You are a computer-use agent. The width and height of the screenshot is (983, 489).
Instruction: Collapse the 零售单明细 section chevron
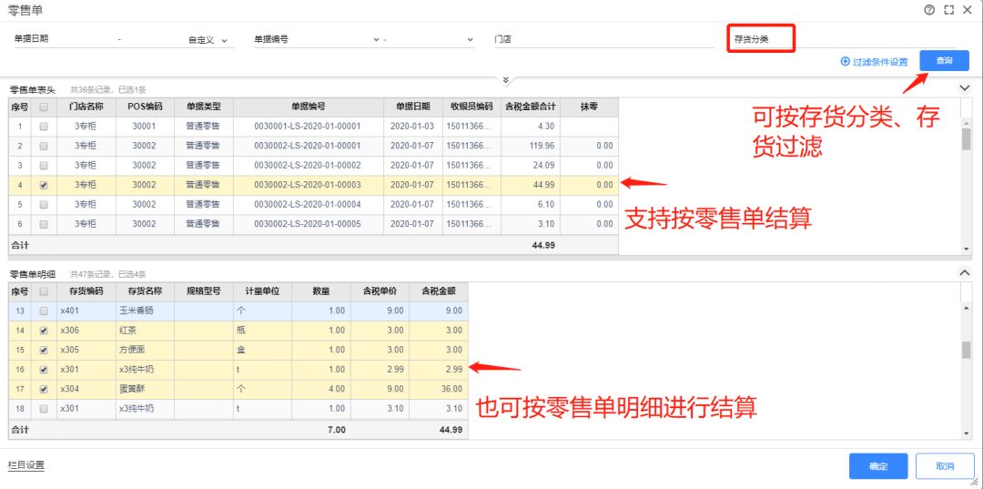[x=965, y=272]
